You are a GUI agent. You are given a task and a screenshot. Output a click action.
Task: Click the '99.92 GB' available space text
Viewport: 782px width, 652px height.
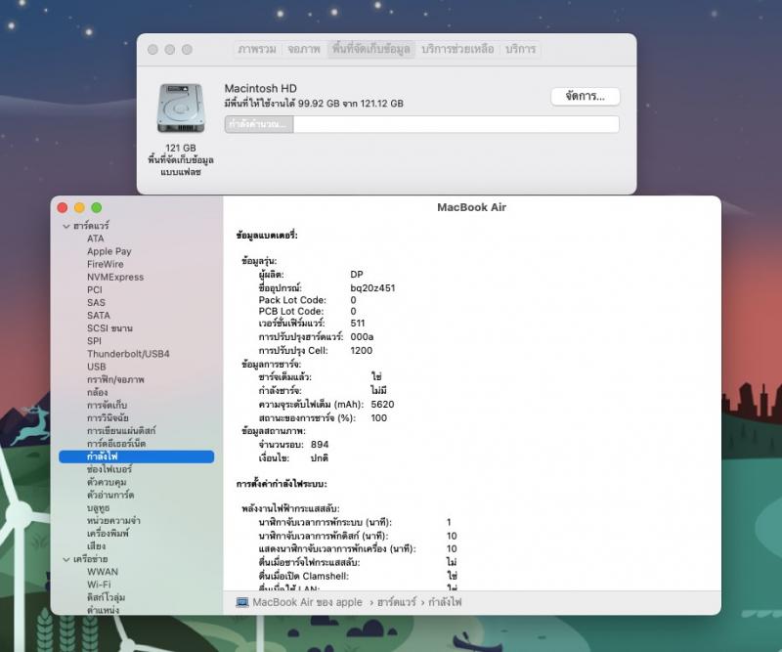(x=319, y=104)
